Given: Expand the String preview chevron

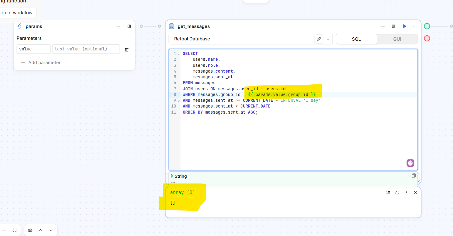Looking at the screenshot, I should pos(172,176).
